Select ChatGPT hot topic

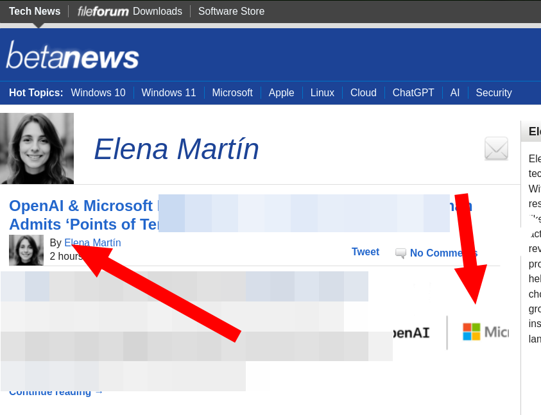413,93
